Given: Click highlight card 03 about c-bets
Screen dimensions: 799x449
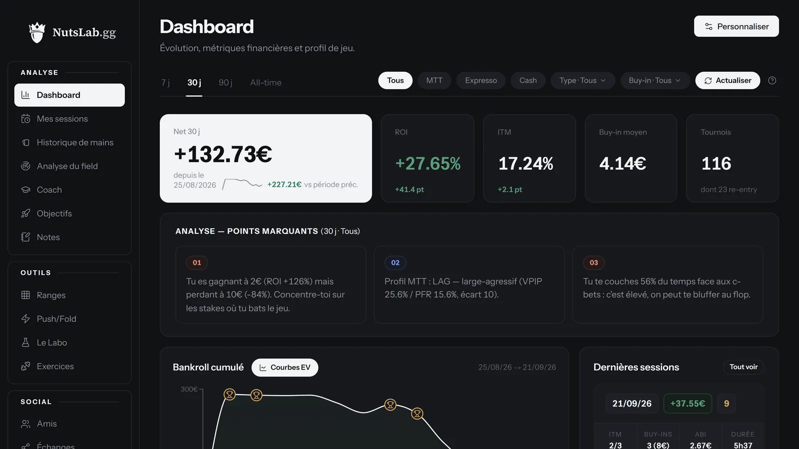Looking at the screenshot, I should point(668,284).
